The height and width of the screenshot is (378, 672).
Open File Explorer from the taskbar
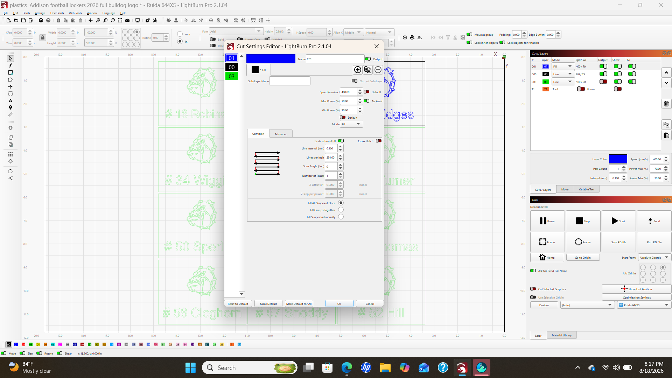coord(385,367)
